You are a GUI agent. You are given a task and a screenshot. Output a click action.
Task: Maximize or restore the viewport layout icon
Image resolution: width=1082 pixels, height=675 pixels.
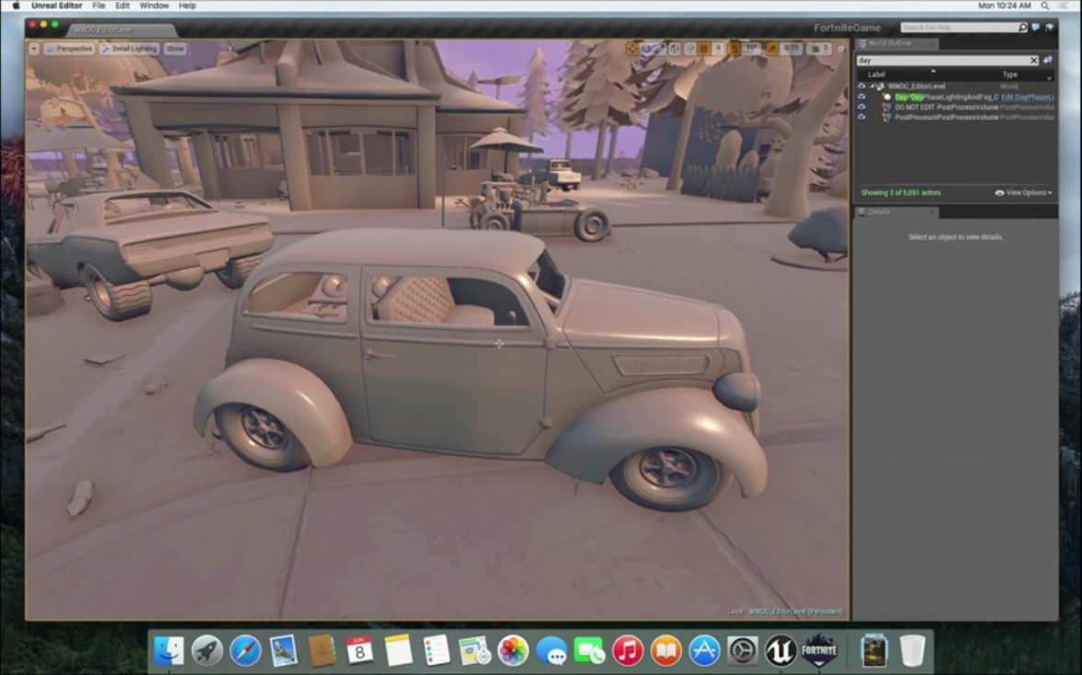pos(840,49)
